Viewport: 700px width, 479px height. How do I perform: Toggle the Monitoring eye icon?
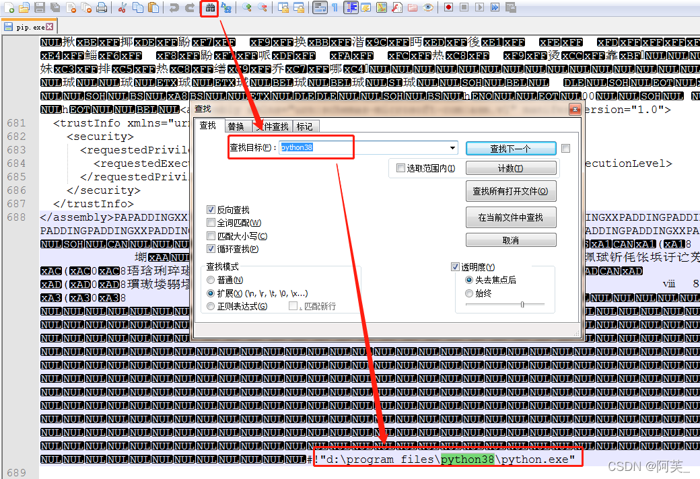[x=428, y=7]
